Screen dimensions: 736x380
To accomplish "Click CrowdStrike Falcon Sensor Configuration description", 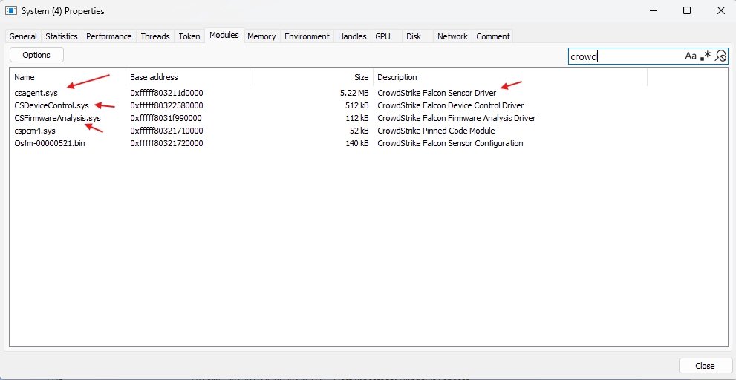I will tap(450, 143).
